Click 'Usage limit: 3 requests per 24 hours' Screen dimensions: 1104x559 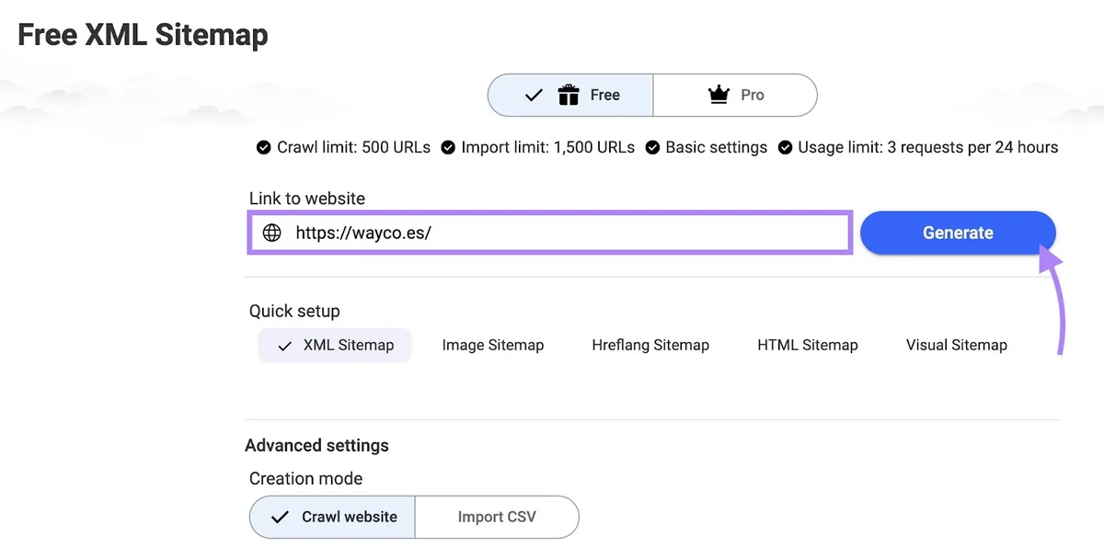point(928,147)
